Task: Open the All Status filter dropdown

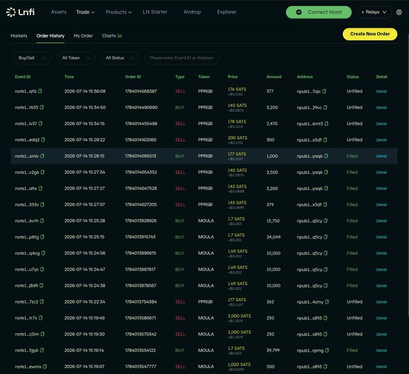Action: 120,58
